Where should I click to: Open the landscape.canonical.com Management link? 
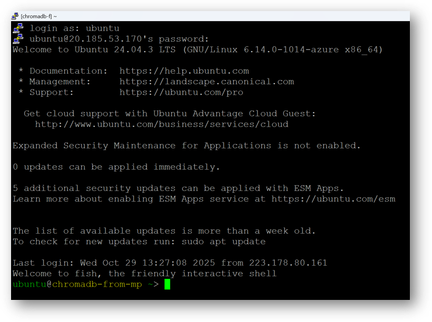(x=207, y=81)
